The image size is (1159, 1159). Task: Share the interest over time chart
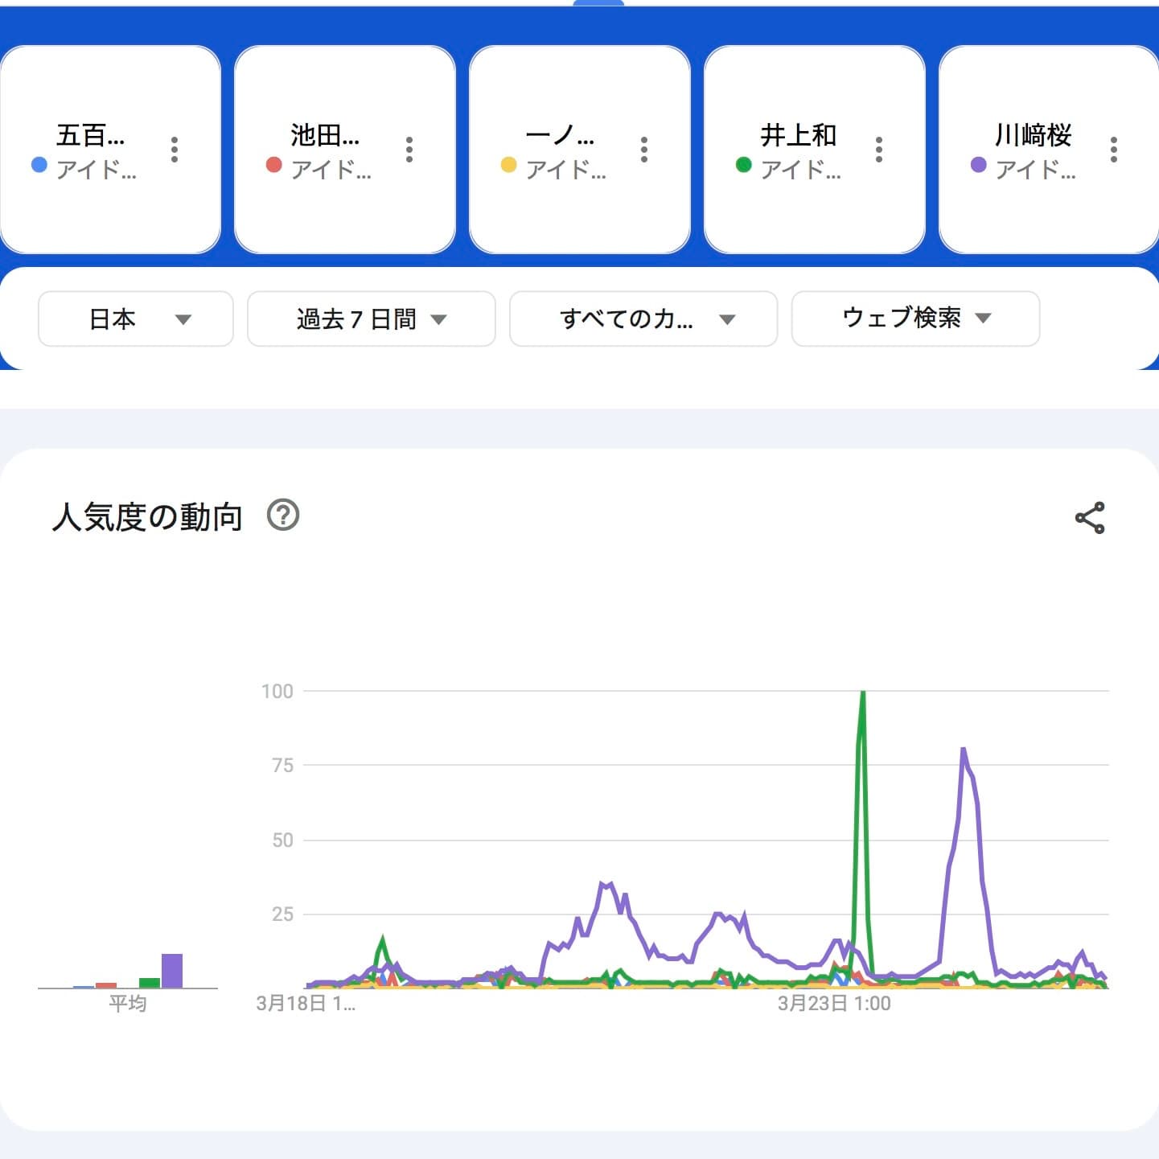tap(1090, 518)
